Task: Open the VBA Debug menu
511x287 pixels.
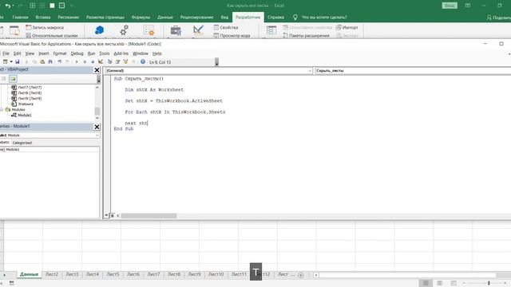Action: [x=77, y=53]
